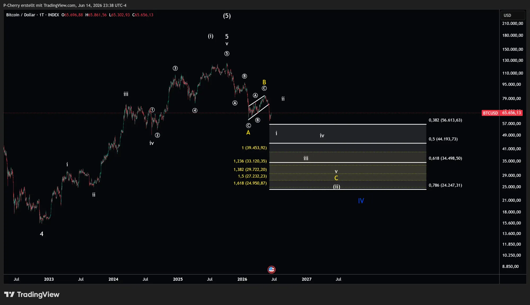Click the US flag economic event marker
This screenshot has width=530, height=305.
(271, 270)
